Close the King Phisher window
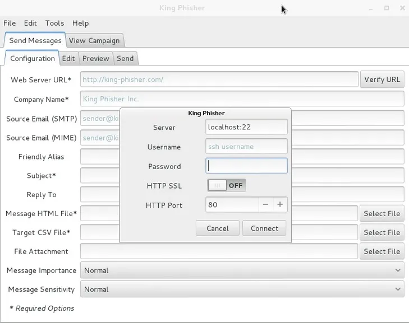This screenshot has height=323, width=409. click(x=402, y=8)
